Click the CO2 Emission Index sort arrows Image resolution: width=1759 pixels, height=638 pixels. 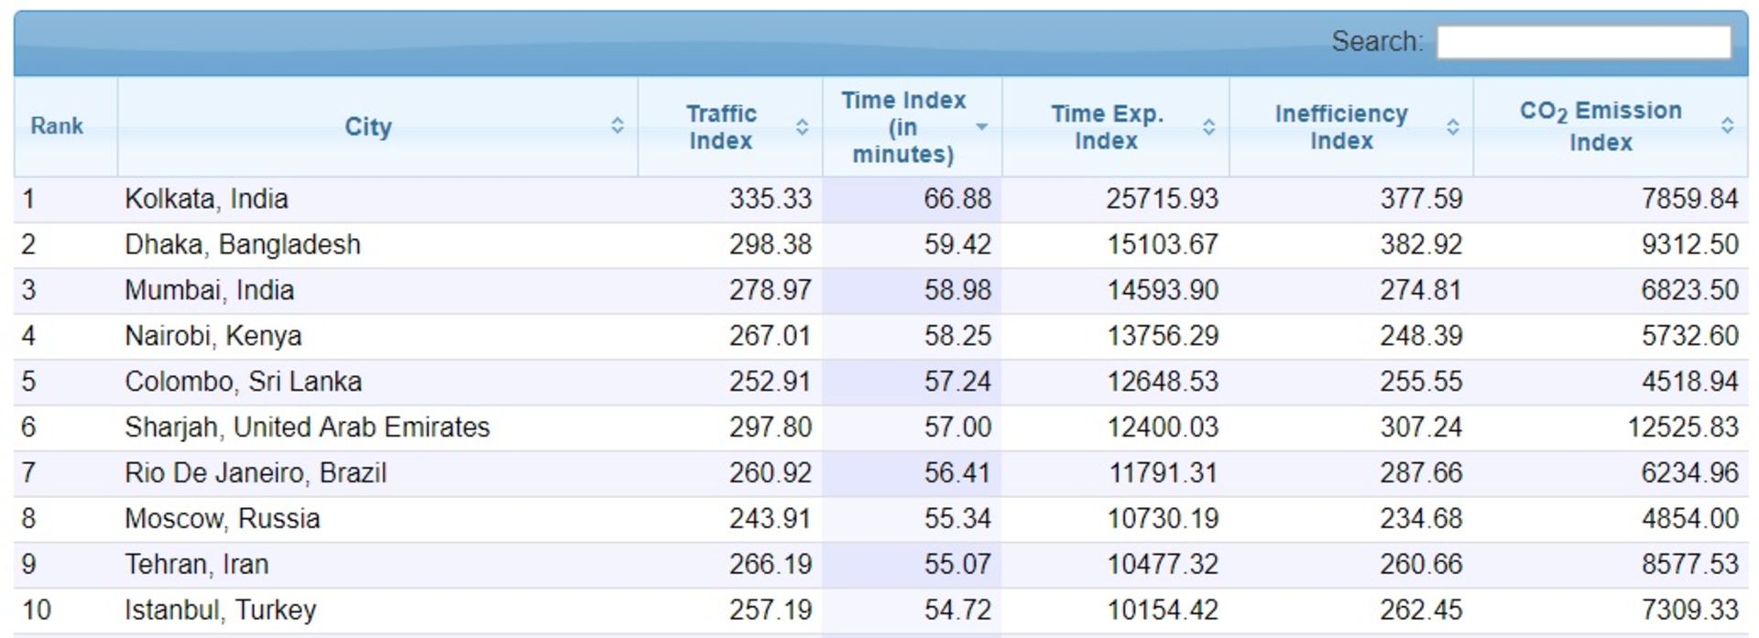pos(1727,126)
